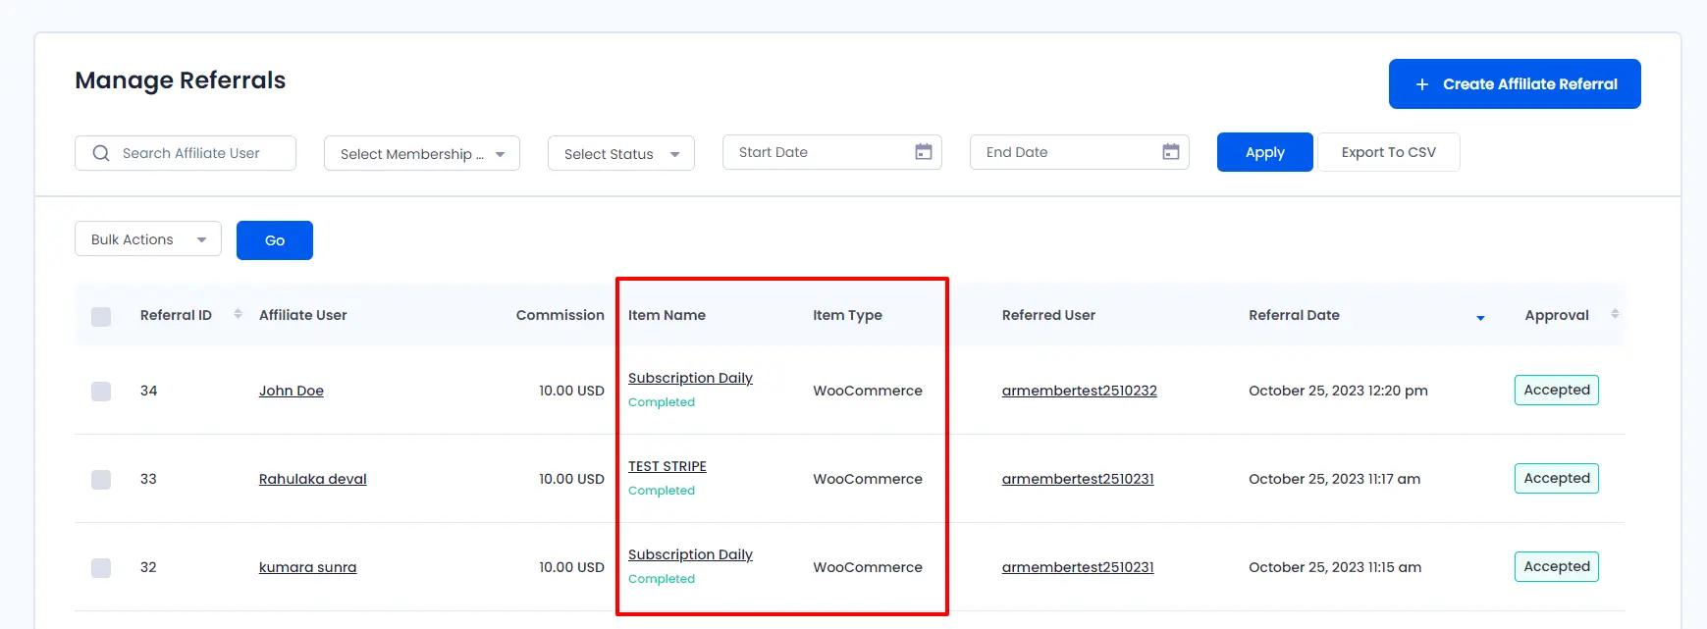Open the John Doe affiliate link

(292, 391)
